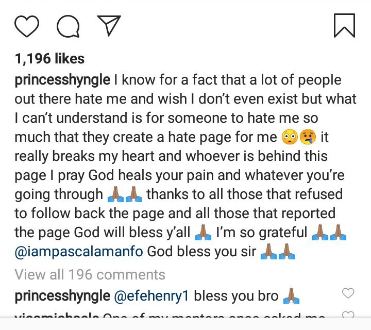
Task: View all 196 comments
Action: click(90, 275)
